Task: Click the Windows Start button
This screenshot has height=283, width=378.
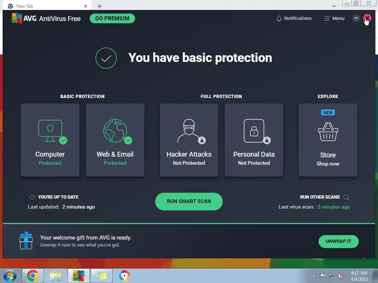Action: (x=10, y=276)
